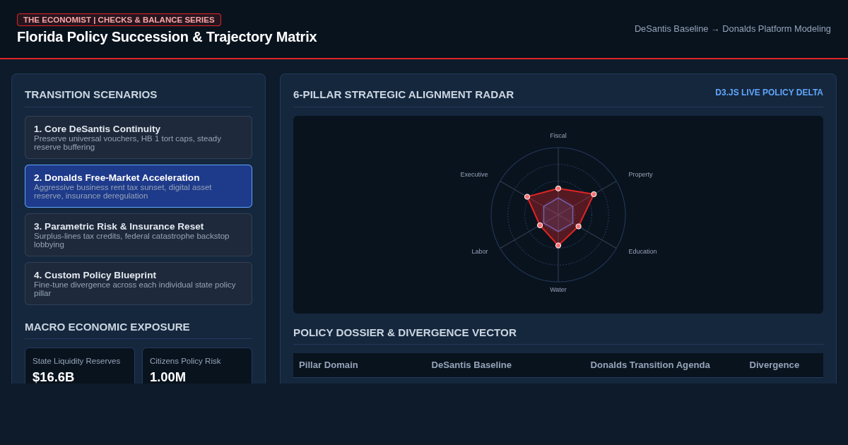
Task: Click the Labor axis label
Action: [x=480, y=251]
